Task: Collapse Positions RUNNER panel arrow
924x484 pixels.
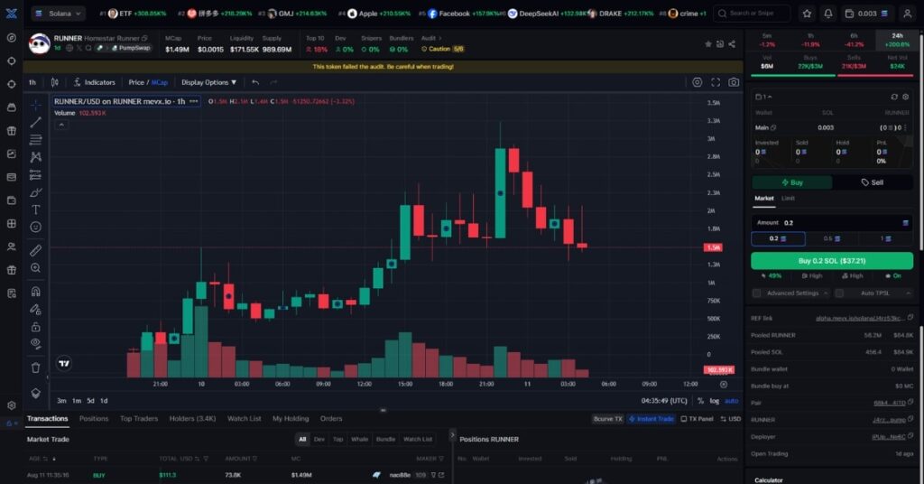Action: 452,435
